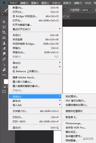The height and width of the screenshot is (143, 96).
Task: Expand 导入(M) submenu
Action: 35,105
